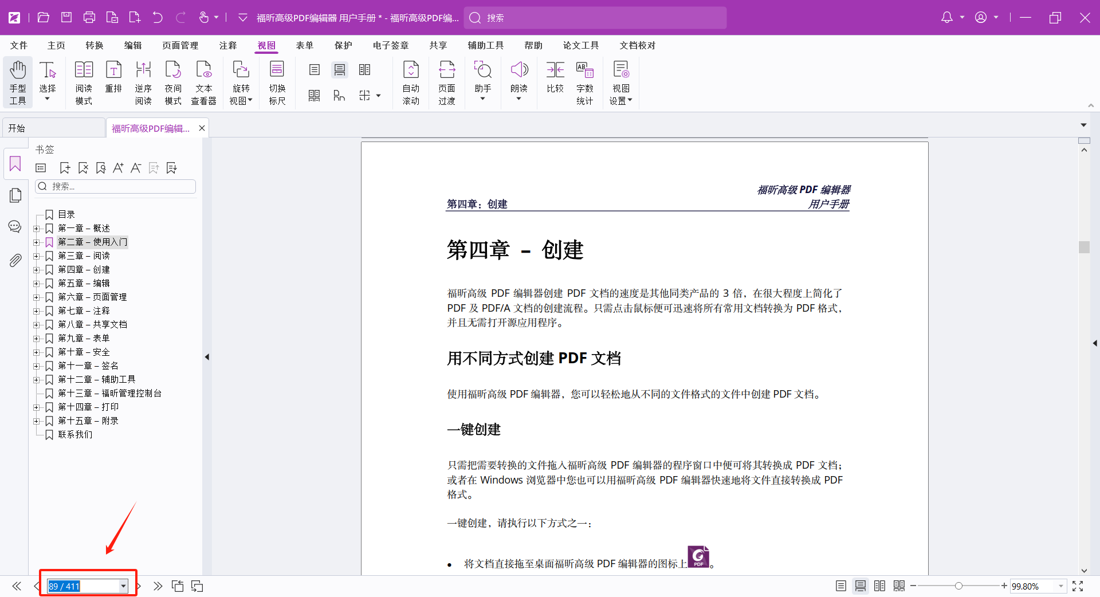Screen dimensions: 1100x597
Task: Open the Attachments panel
Action: tap(15, 260)
